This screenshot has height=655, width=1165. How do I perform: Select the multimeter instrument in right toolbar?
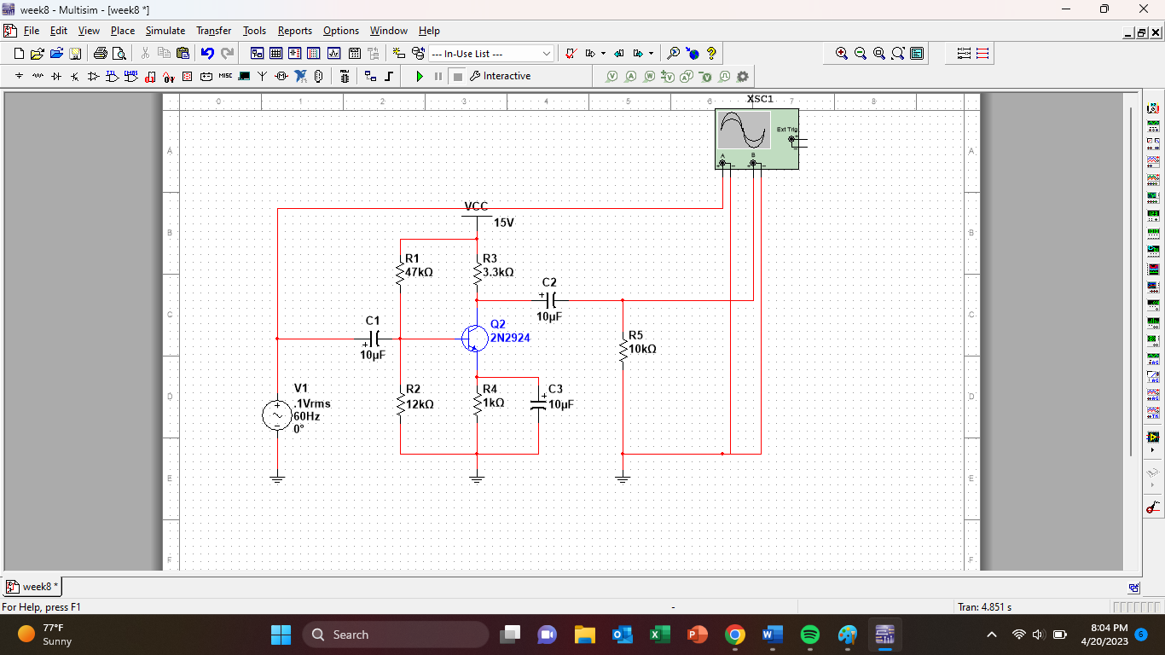pyautogui.click(x=1153, y=109)
